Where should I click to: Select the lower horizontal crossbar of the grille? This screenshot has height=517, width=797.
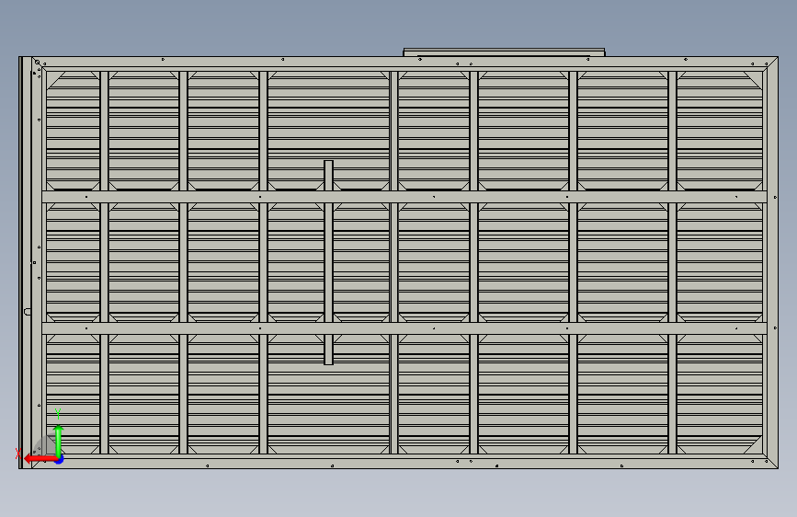tap(404, 328)
